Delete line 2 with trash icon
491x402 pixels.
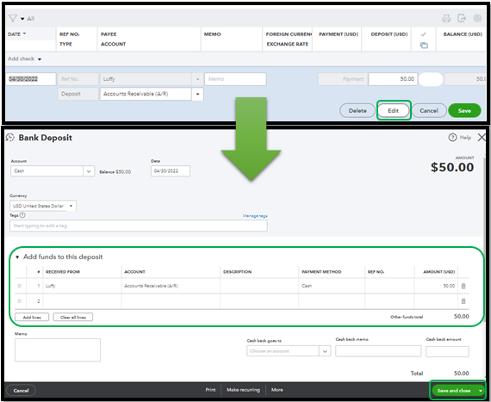coord(463,301)
